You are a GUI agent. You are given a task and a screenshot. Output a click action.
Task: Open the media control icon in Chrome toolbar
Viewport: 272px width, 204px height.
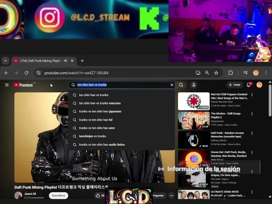coord(246,73)
